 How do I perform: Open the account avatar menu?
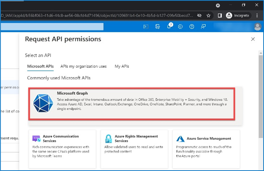tap(257, 27)
